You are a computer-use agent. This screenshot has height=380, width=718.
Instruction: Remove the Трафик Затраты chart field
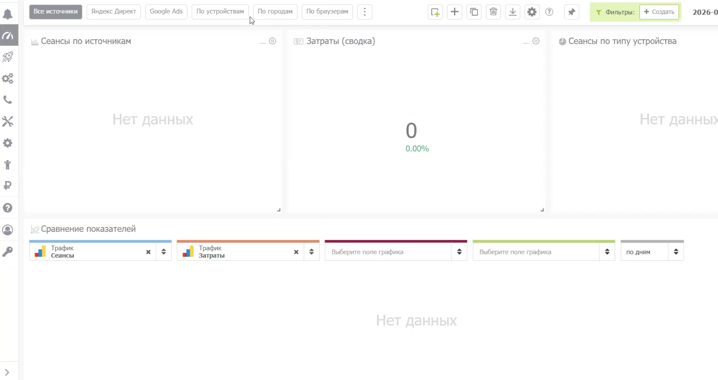coord(296,252)
